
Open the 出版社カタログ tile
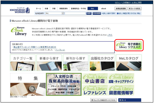[102, 63]
